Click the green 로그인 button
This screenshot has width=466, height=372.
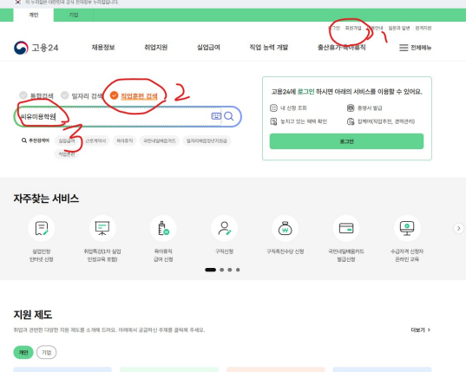click(x=346, y=141)
